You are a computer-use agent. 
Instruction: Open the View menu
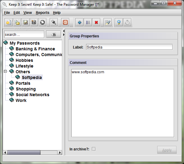(28, 13)
